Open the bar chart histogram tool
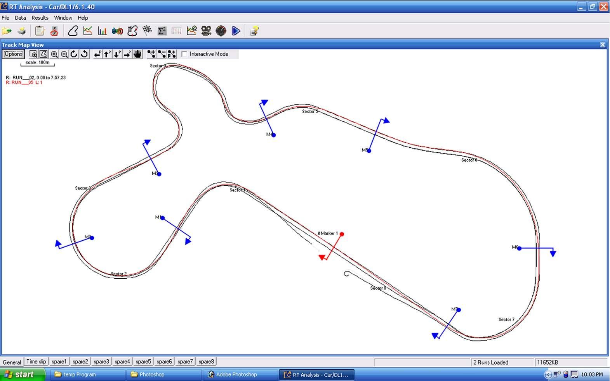This screenshot has height=381, width=610. [x=103, y=31]
